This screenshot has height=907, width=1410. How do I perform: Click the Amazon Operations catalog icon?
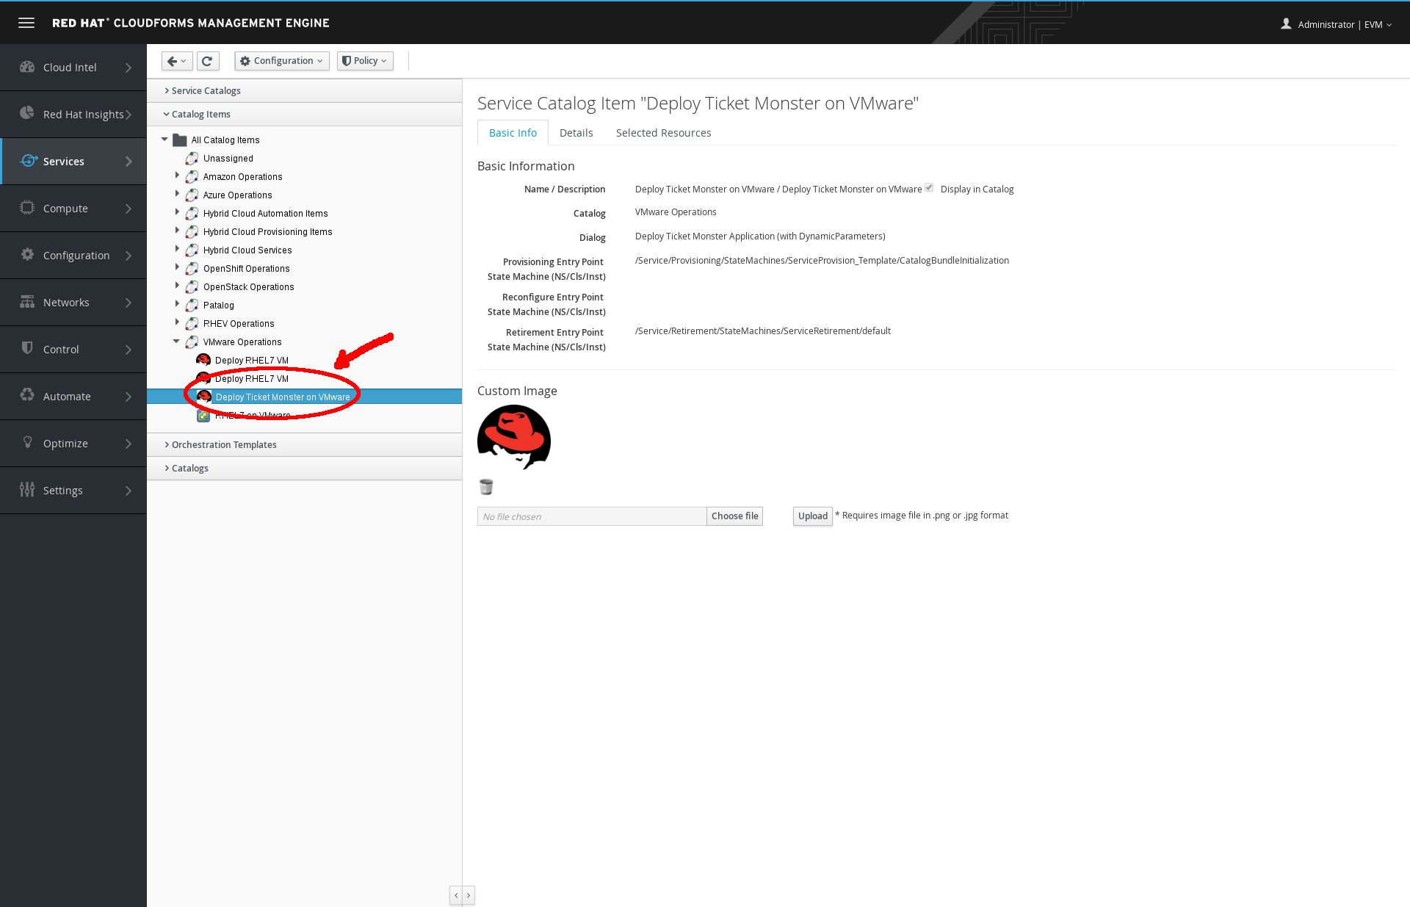tap(192, 176)
